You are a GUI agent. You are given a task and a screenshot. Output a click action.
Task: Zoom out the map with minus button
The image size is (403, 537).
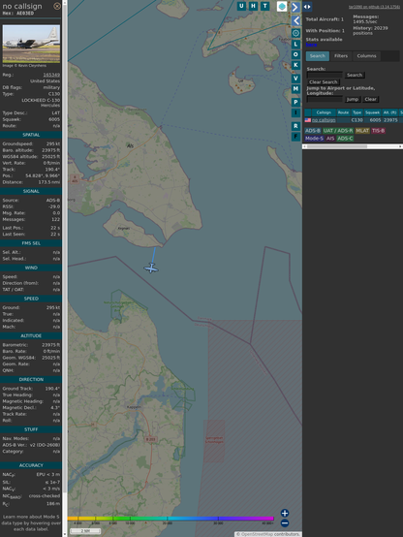click(285, 523)
